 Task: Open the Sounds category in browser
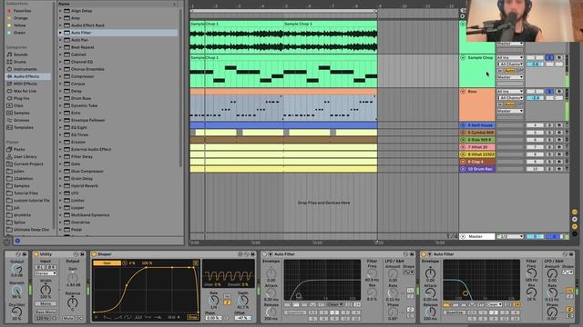(20, 54)
